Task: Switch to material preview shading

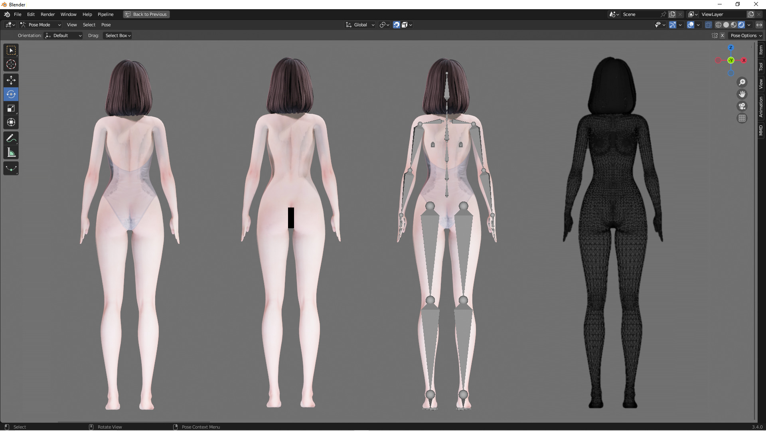Action: [734, 25]
